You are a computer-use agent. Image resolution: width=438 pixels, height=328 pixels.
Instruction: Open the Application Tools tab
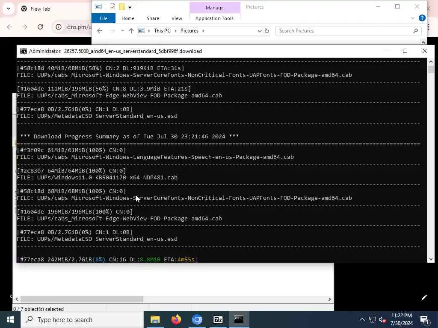pos(214,18)
